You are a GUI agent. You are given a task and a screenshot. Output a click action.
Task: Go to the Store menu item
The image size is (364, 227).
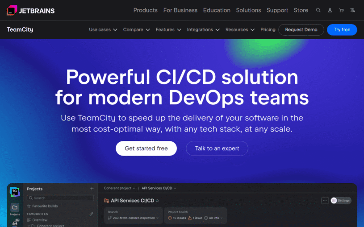tap(301, 10)
